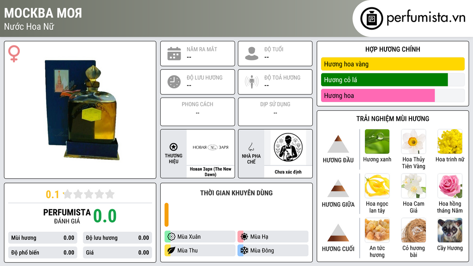The image size is (473, 266).
Task: Click the Mùi hương 0.00 score row
Action: (x=42, y=238)
